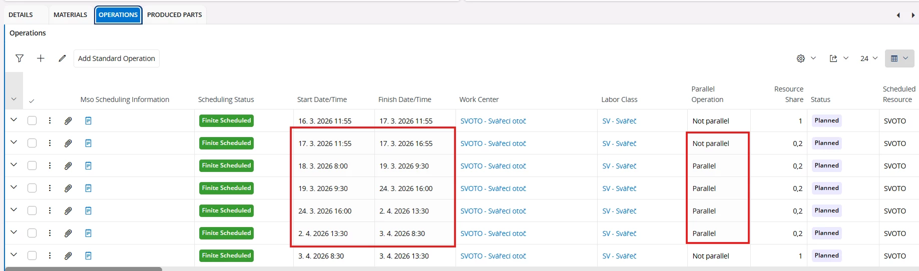Open SV - Svářeč link in first row
The height and width of the screenshot is (271, 919).
click(x=619, y=121)
